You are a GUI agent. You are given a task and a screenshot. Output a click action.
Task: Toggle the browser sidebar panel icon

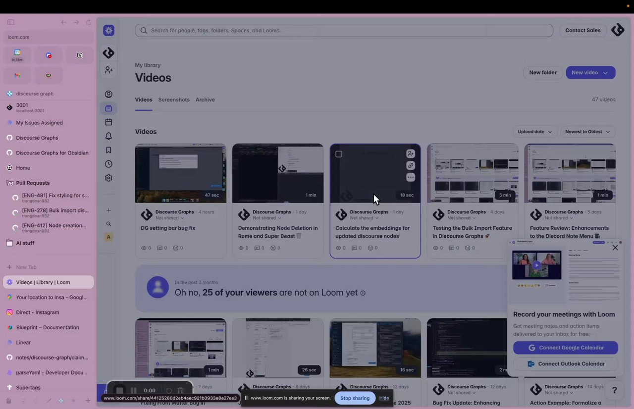tap(11, 22)
